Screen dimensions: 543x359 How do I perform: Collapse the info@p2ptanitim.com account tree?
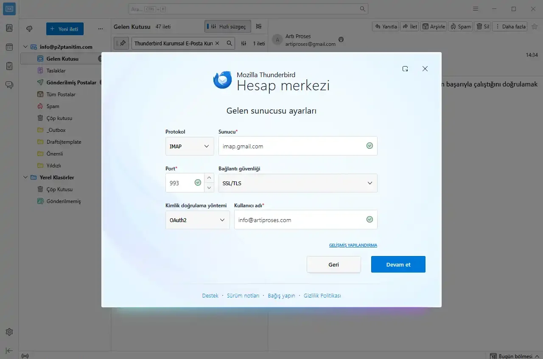(25, 47)
